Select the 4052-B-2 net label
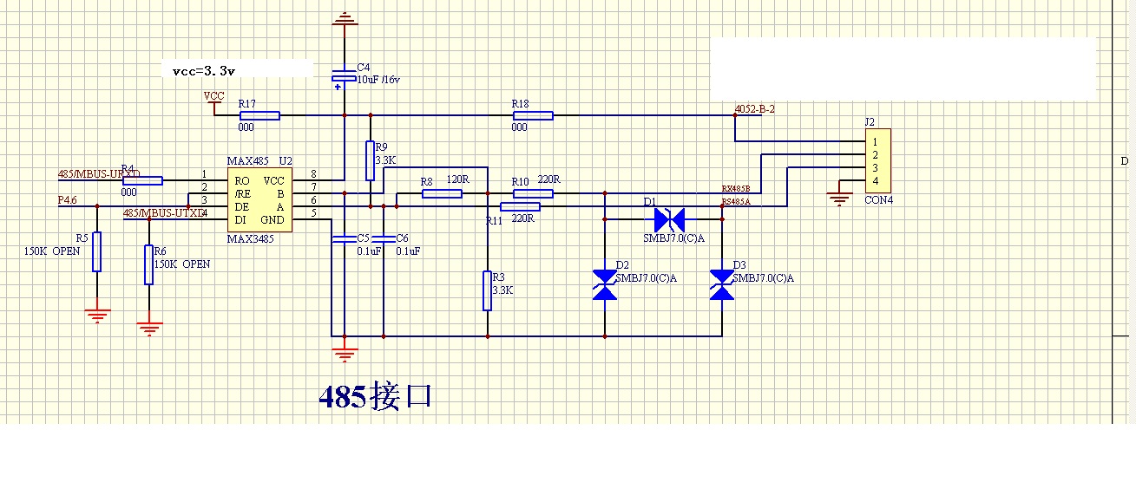 pos(754,108)
